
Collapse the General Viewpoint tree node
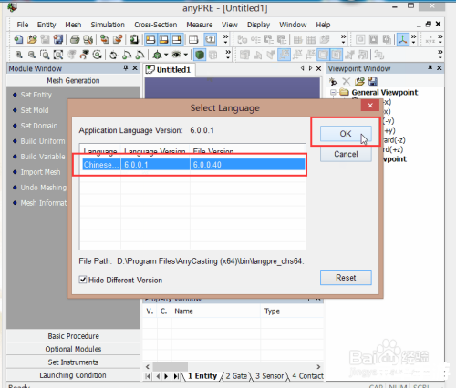tap(334, 92)
